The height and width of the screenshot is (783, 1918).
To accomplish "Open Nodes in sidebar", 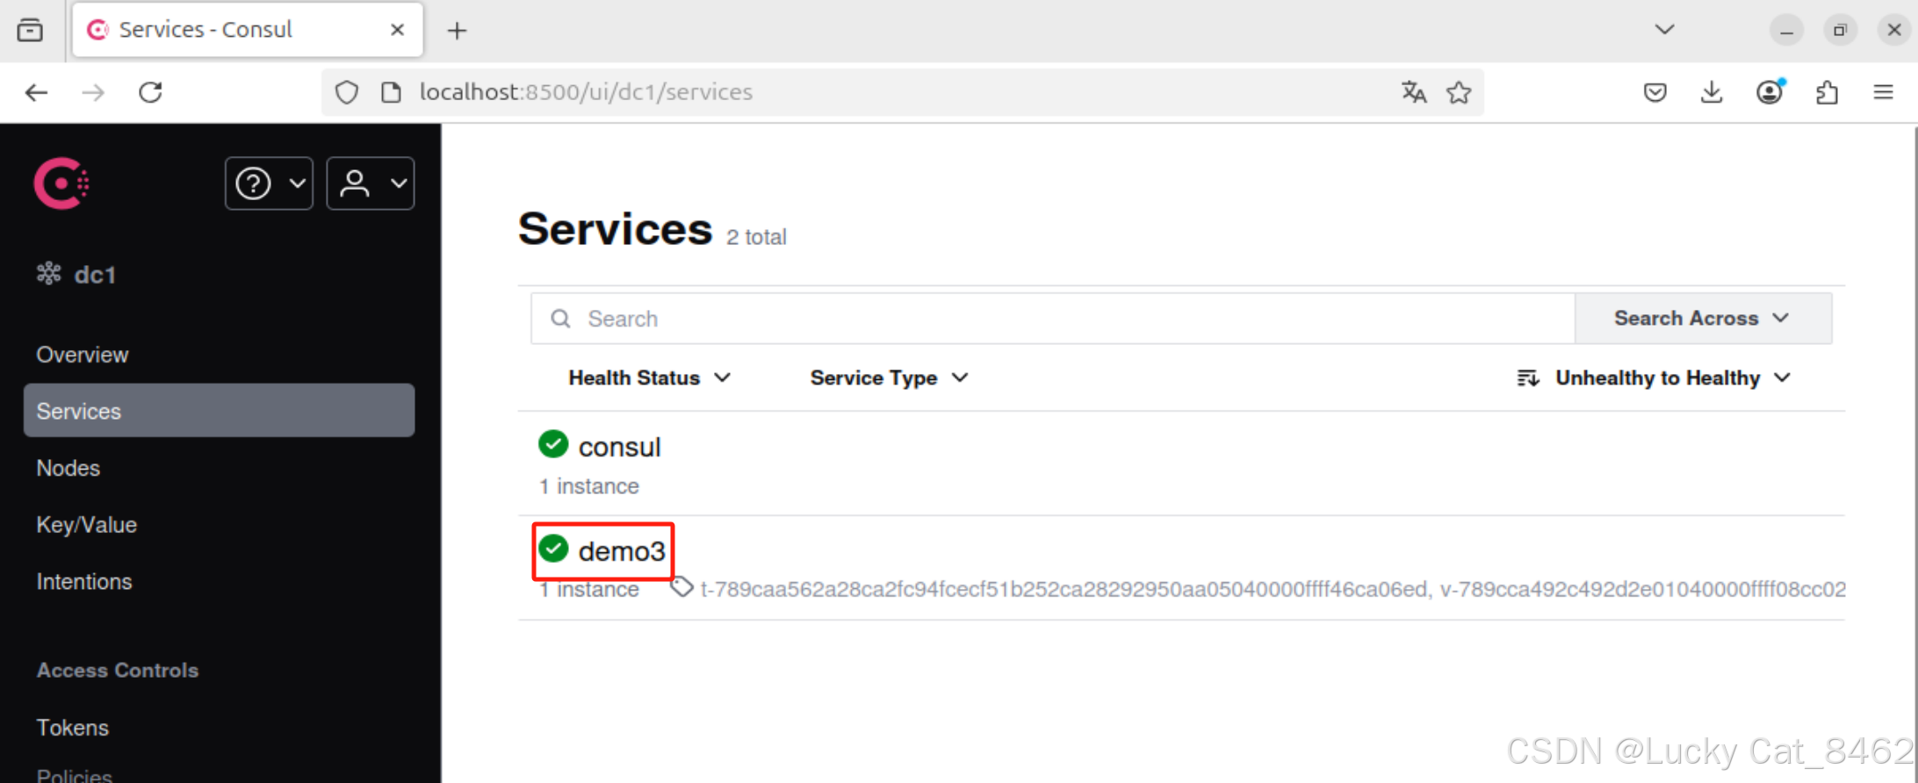I will coord(68,468).
